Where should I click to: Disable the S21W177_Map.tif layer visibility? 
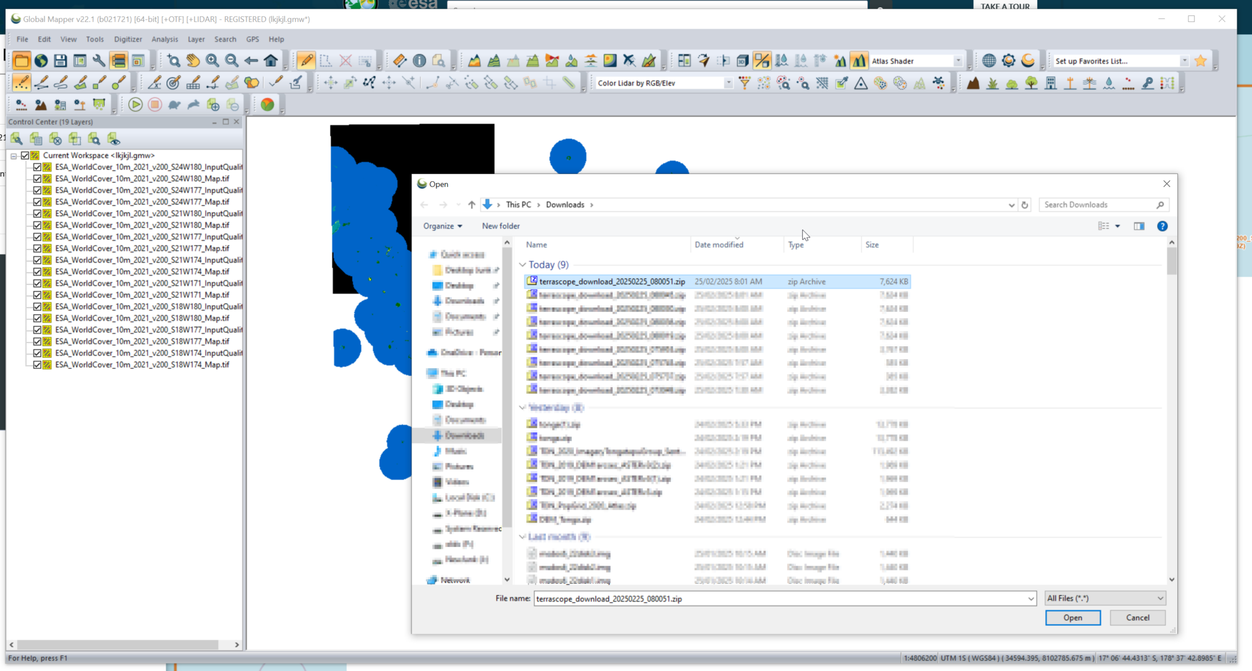pos(37,248)
